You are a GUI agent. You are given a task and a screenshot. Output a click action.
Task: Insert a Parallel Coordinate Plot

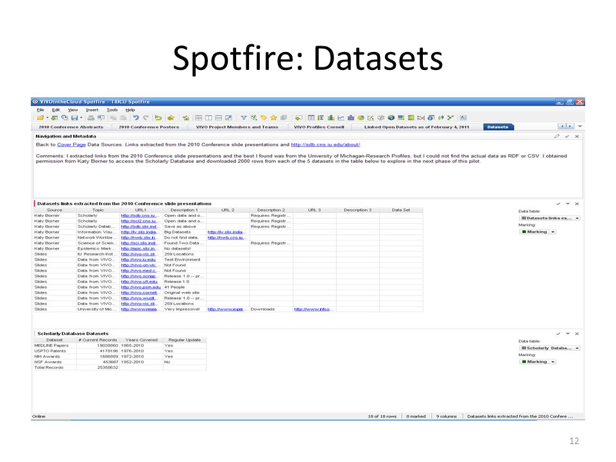click(x=421, y=118)
